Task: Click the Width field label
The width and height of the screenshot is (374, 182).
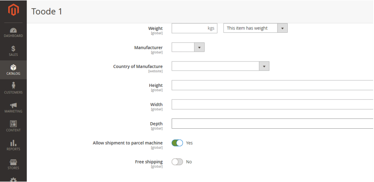Action: [x=157, y=105]
